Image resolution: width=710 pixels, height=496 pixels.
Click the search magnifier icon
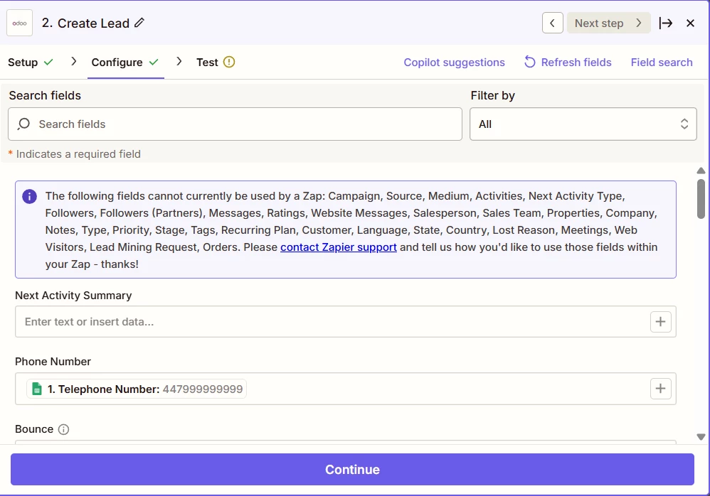(23, 124)
